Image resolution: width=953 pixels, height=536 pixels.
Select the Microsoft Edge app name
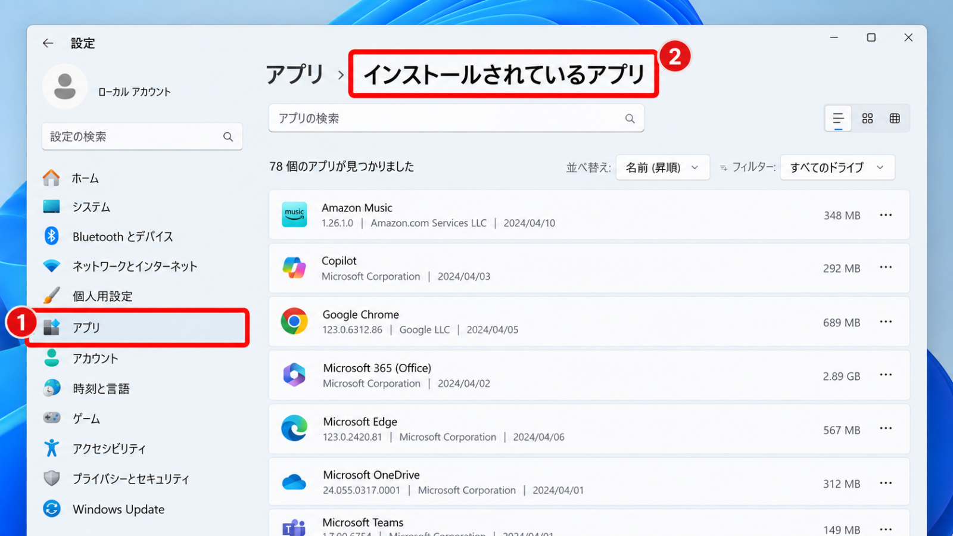pyautogui.click(x=360, y=422)
